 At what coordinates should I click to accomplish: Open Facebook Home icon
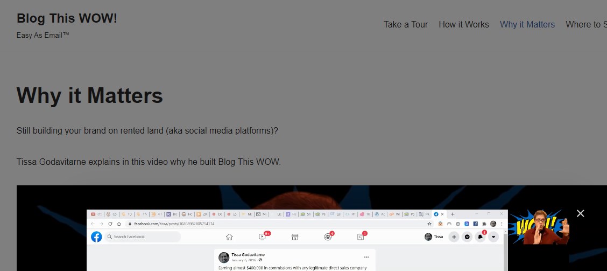[229, 237]
